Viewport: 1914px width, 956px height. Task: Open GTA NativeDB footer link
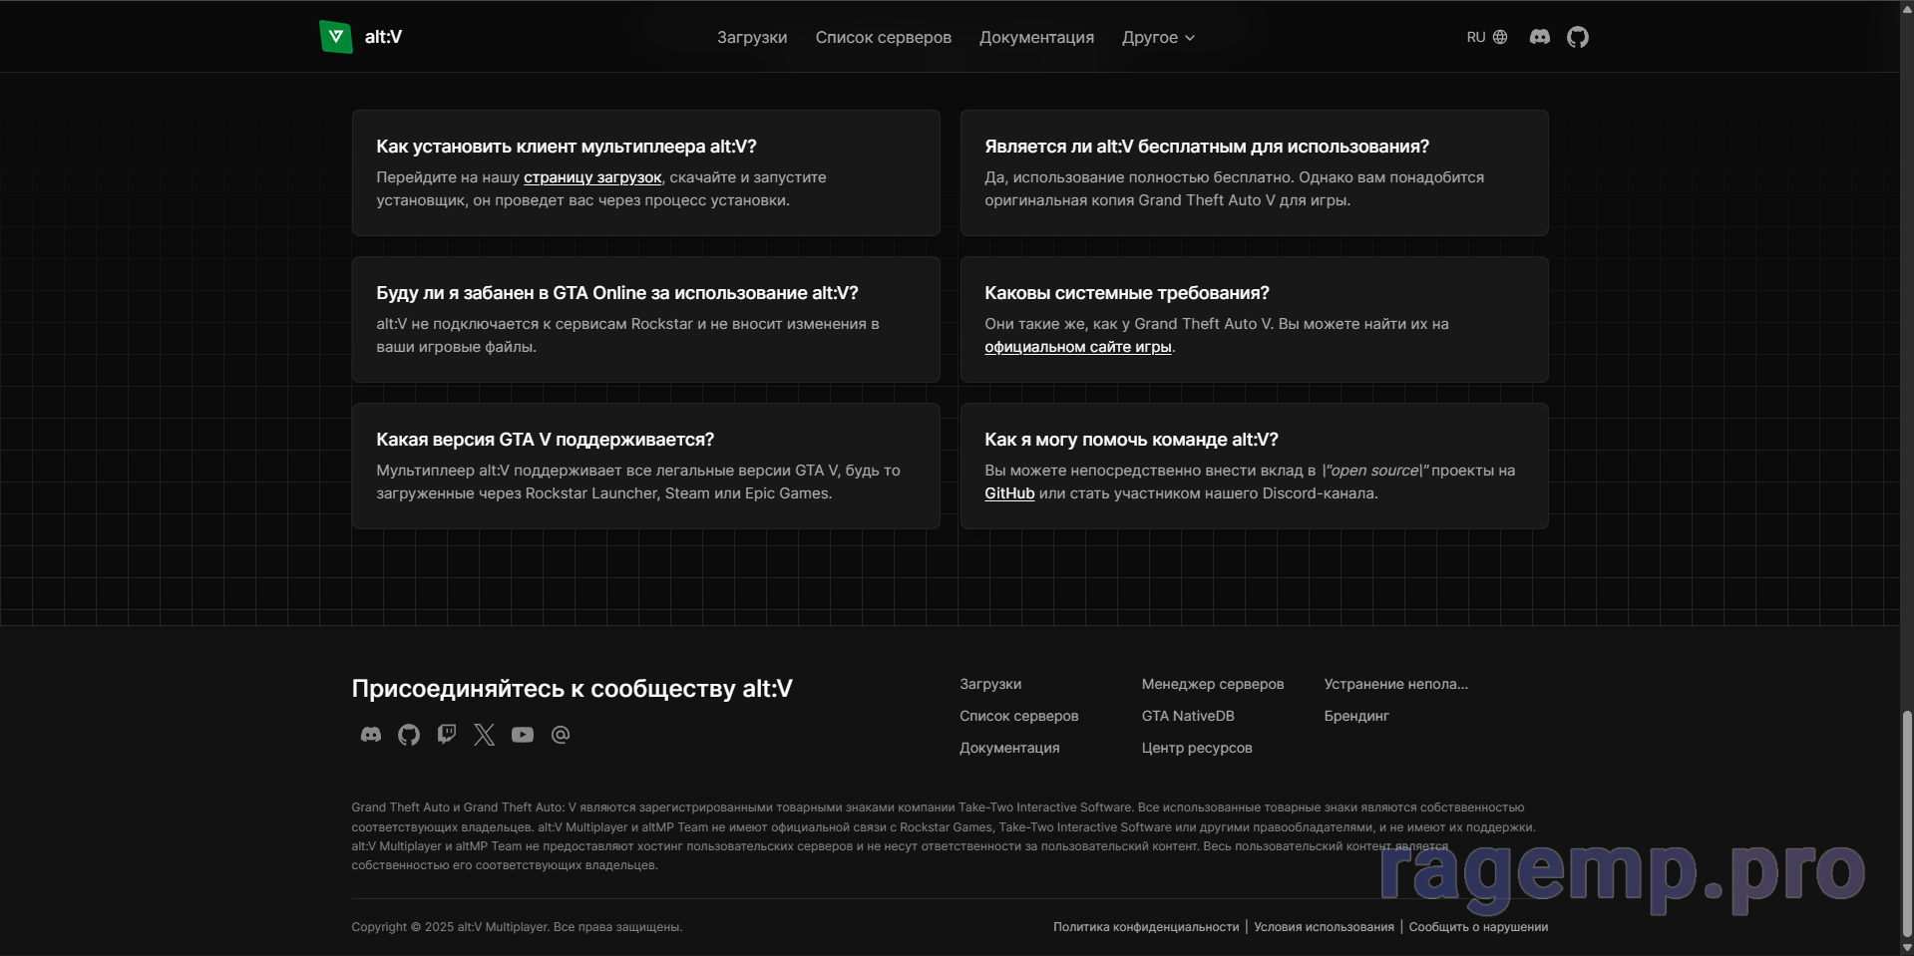coord(1188,716)
